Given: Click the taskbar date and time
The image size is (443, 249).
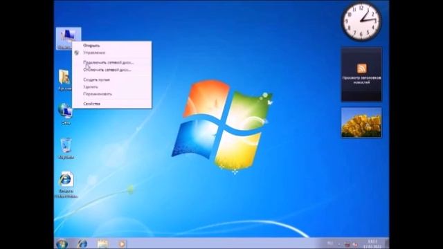Looking at the screenshot, I should 372,244.
